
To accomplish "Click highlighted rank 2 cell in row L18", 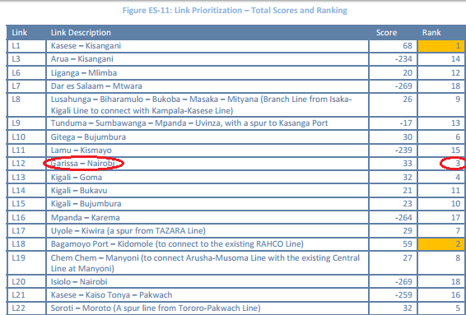I will point(441,244).
